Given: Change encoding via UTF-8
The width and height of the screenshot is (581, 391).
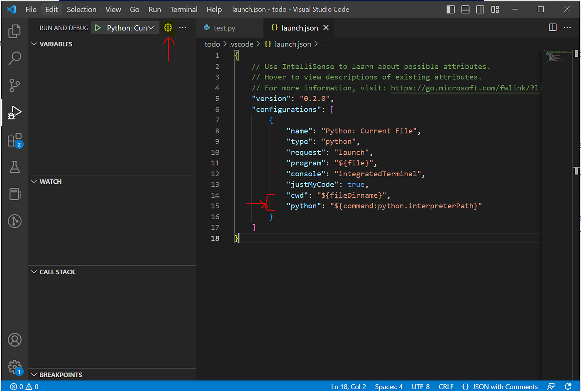Looking at the screenshot, I should [x=421, y=386].
